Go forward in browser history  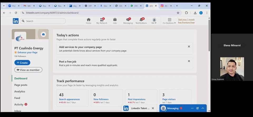pos(10,13)
